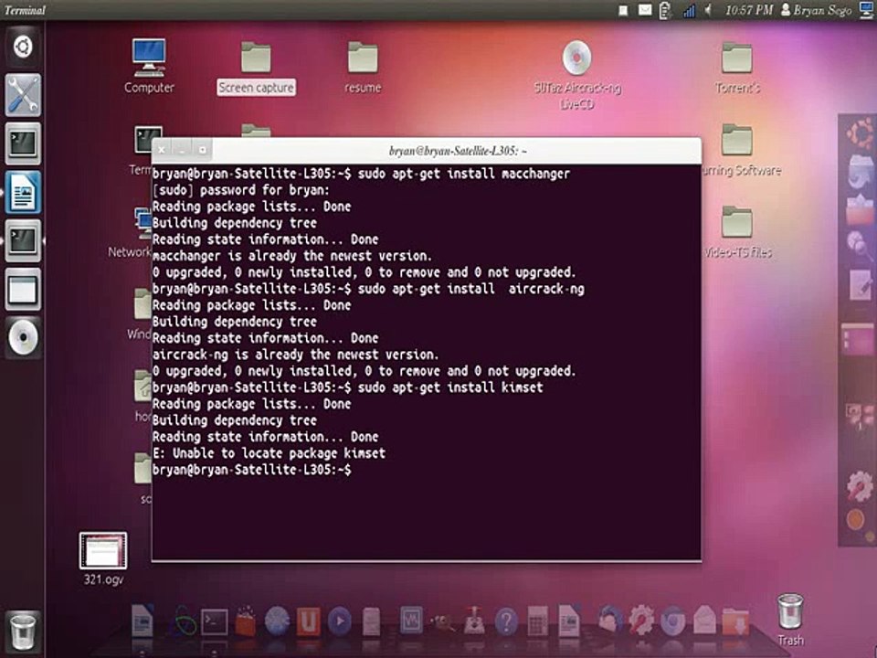Open the battery indicator menu
Viewport: 877px width, 658px height.
coord(665,10)
